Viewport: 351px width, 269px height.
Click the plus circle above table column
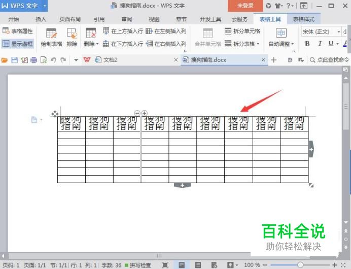(145, 113)
